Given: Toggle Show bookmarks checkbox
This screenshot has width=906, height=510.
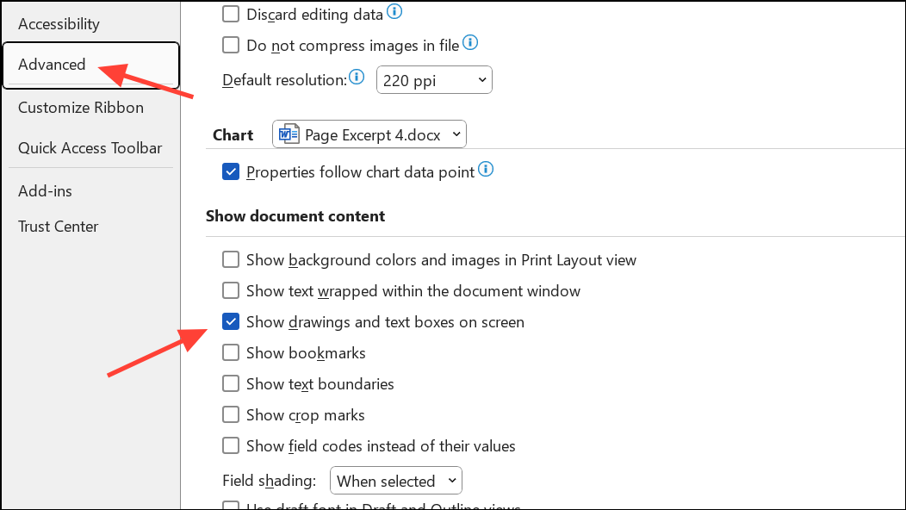Looking at the screenshot, I should click(x=231, y=353).
